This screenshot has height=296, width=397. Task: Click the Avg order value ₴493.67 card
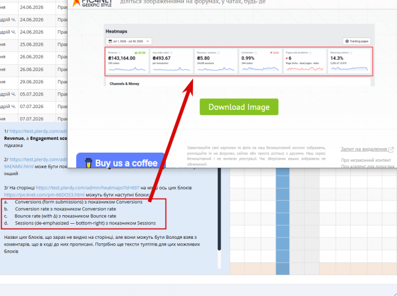tap(172, 61)
